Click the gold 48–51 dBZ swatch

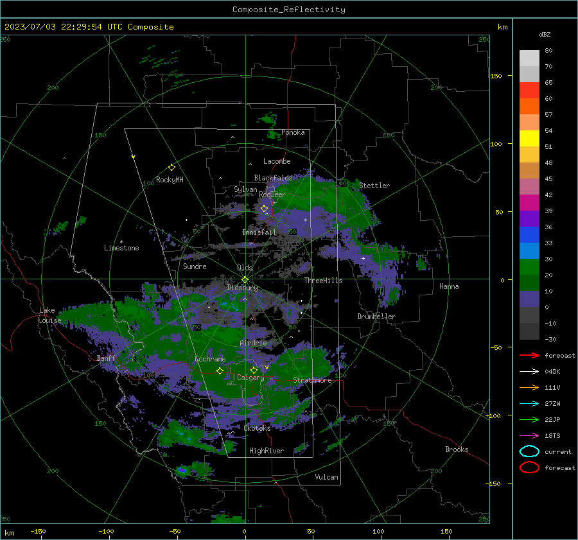(529, 155)
